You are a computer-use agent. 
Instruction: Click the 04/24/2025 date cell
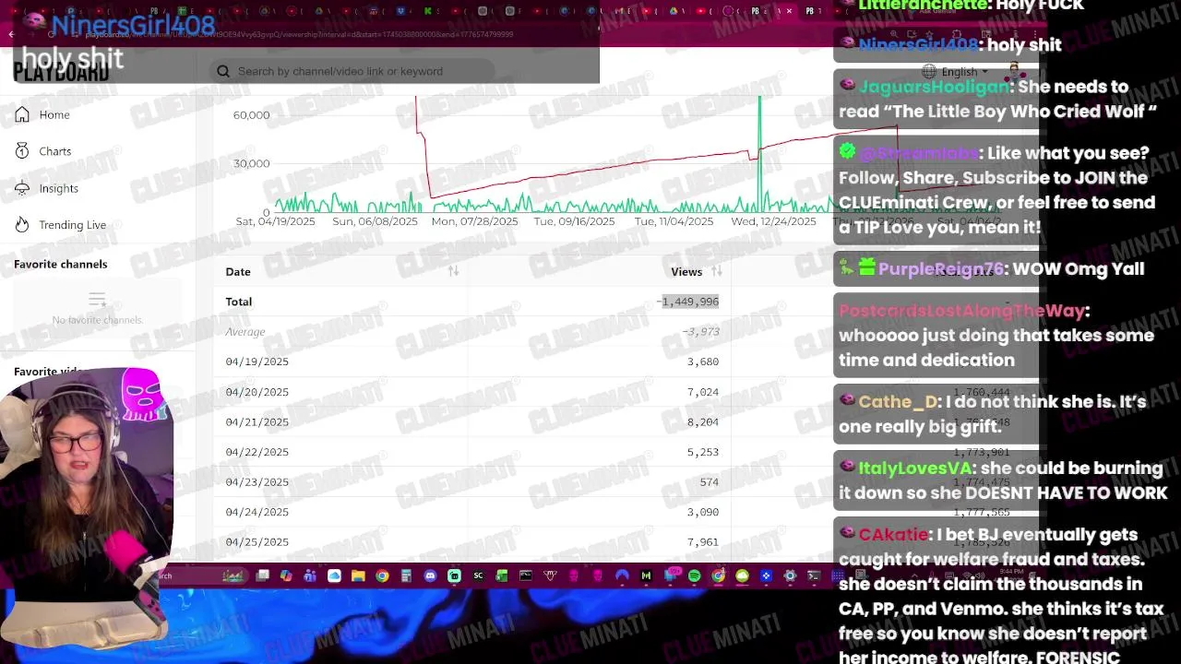pyautogui.click(x=257, y=512)
